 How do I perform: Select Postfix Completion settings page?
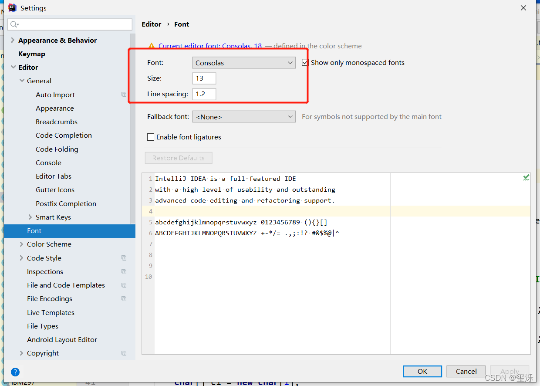point(66,203)
